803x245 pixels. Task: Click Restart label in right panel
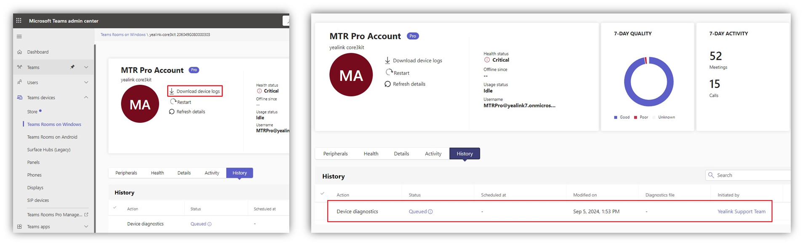(401, 73)
